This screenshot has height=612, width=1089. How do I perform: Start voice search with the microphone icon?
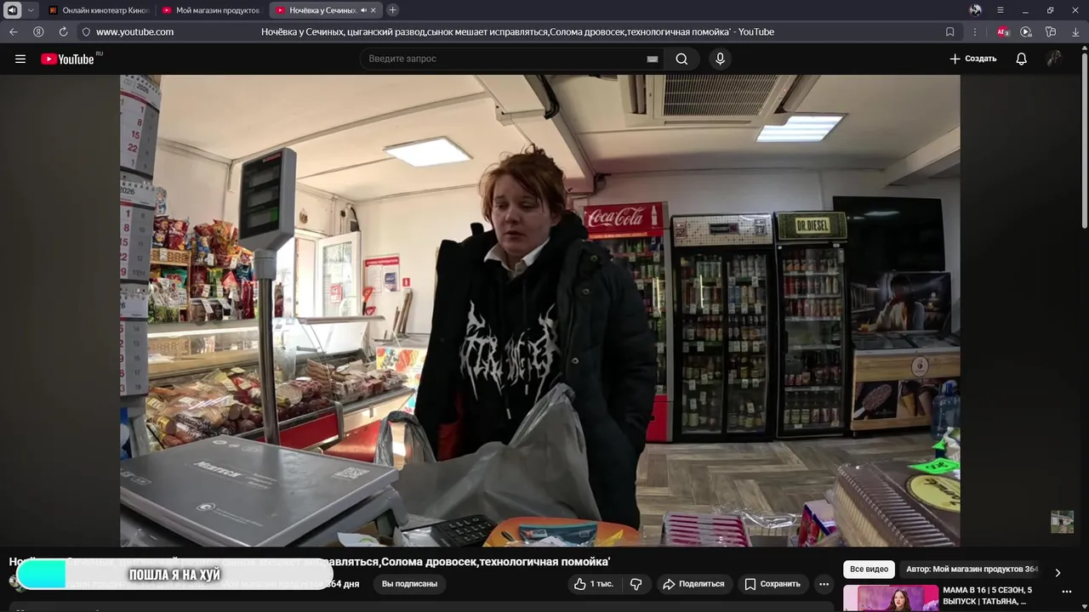pyautogui.click(x=720, y=59)
